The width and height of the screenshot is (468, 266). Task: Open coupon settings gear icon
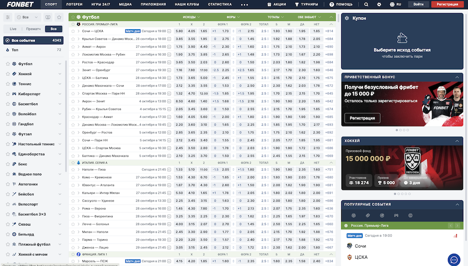tap(347, 18)
